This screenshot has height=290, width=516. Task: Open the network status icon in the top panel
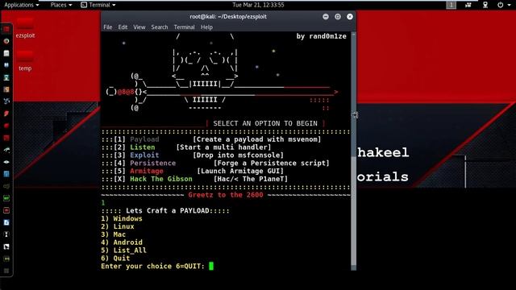pyautogui.click(x=485, y=5)
